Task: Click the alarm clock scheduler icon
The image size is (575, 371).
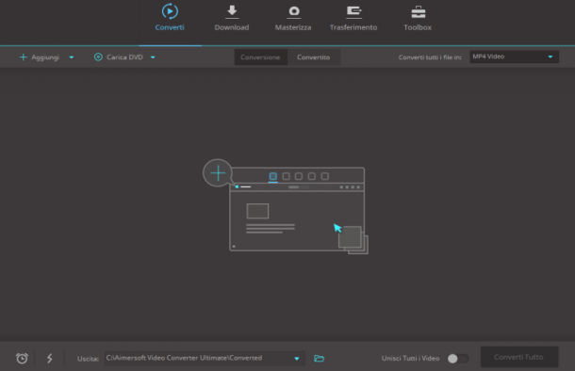Action: [x=22, y=358]
